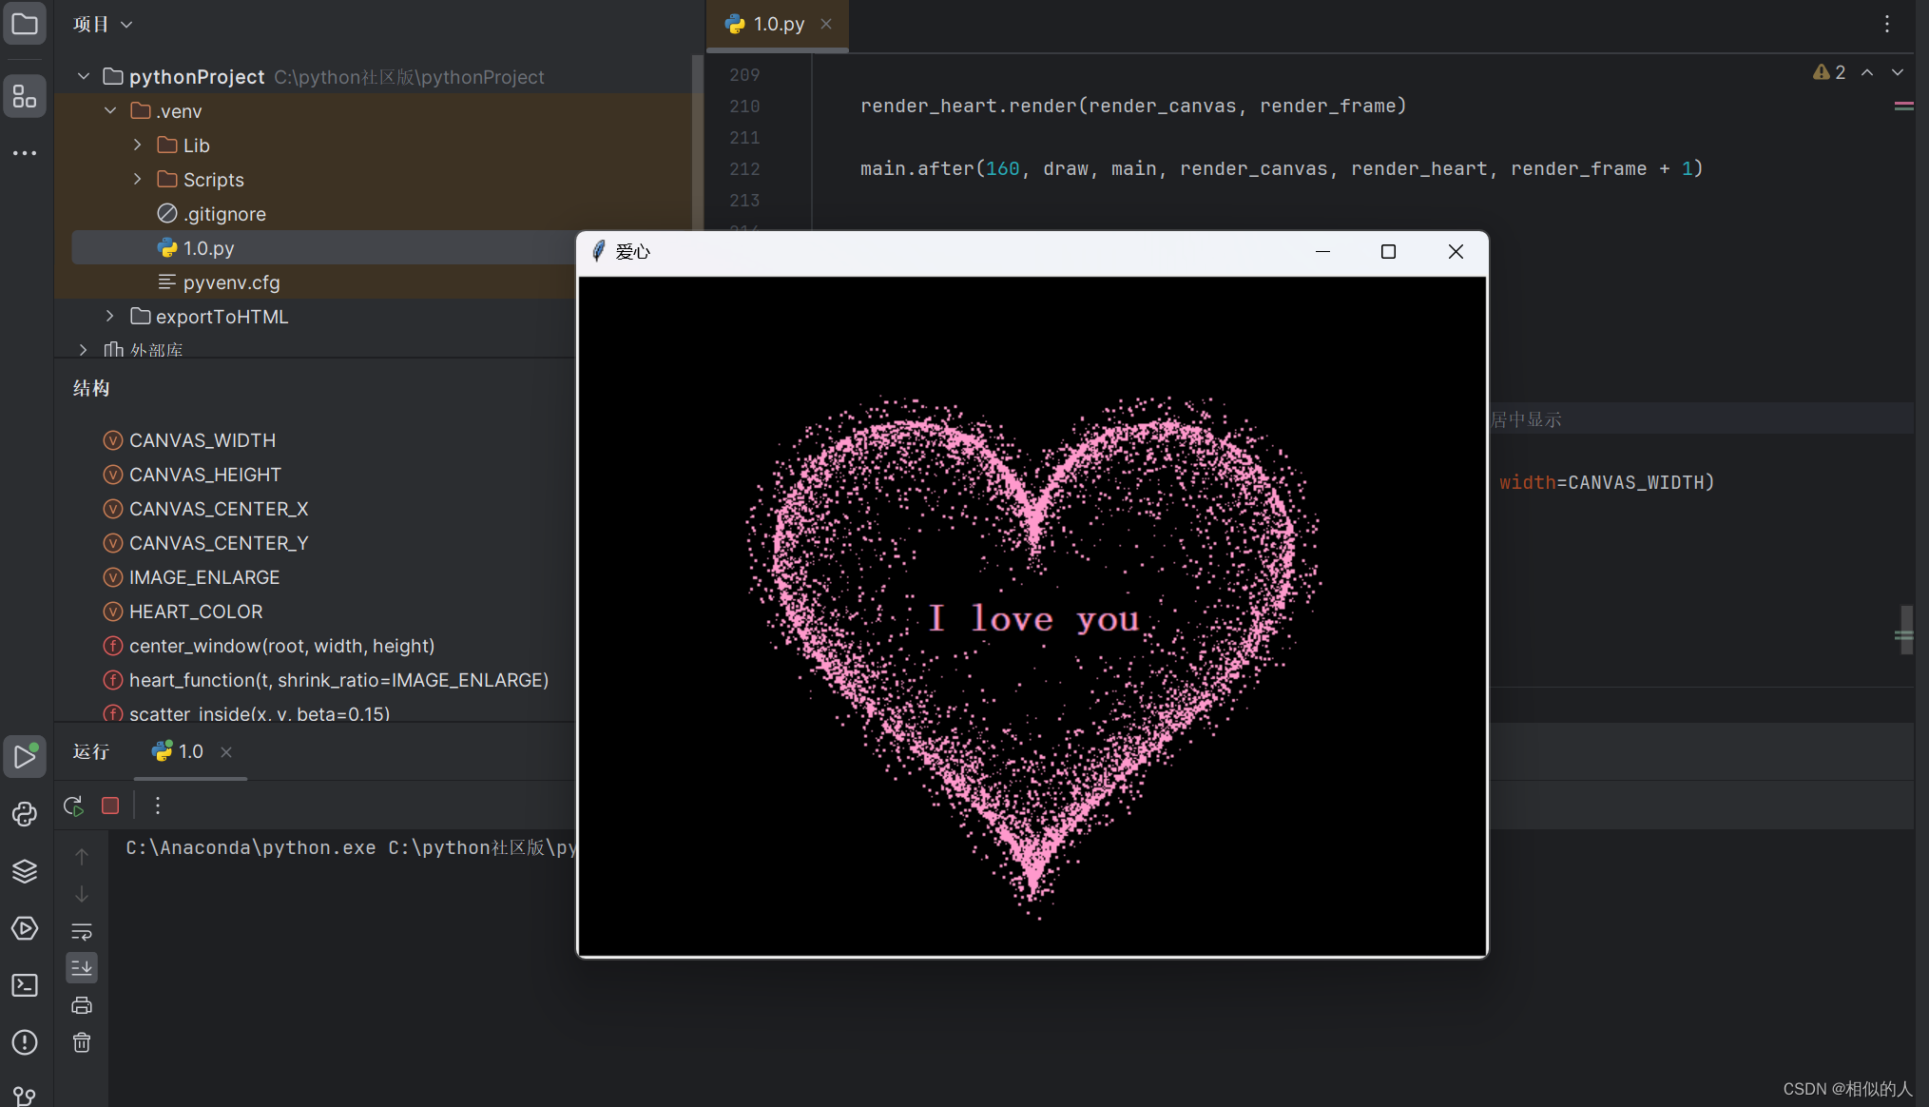The height and width of the screenshot is (1107, 1929).
Task: Open the Terminal tool window icon
Action: pyautogui.click(x=25, y=985)
